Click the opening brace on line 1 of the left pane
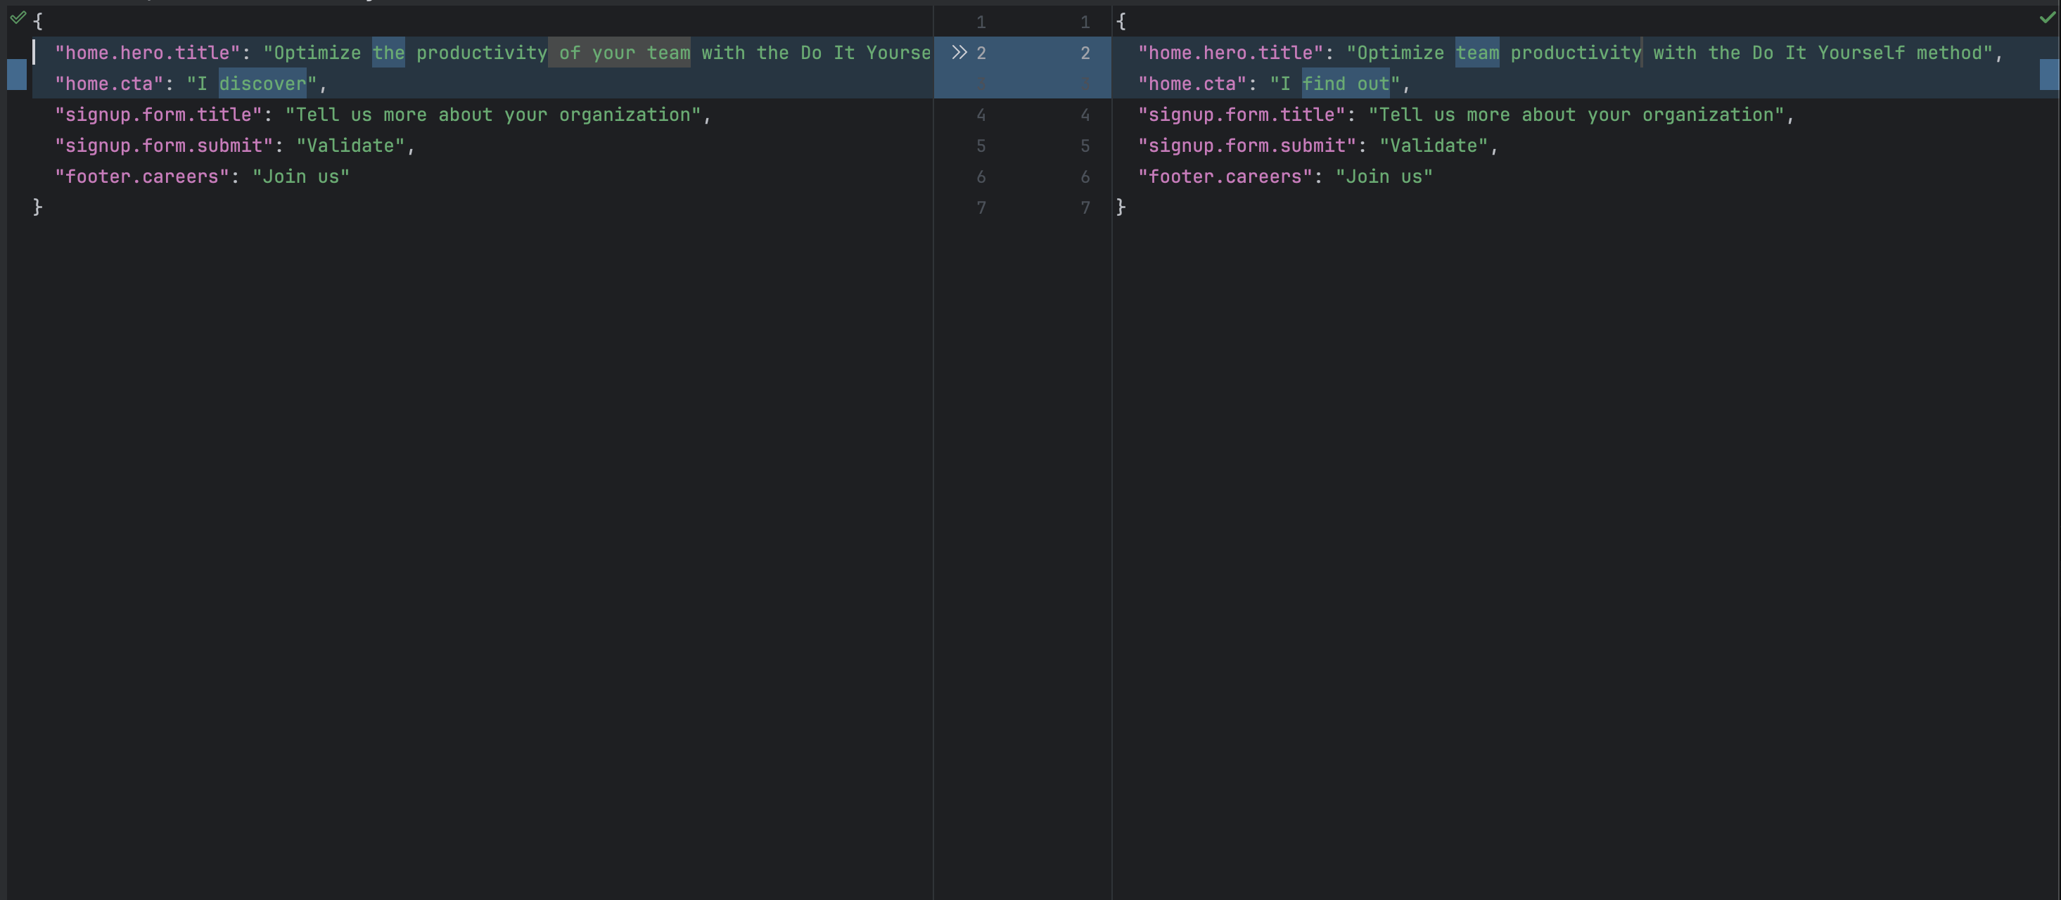Viewport: 2061px width, 900px height. click(37, 21)
